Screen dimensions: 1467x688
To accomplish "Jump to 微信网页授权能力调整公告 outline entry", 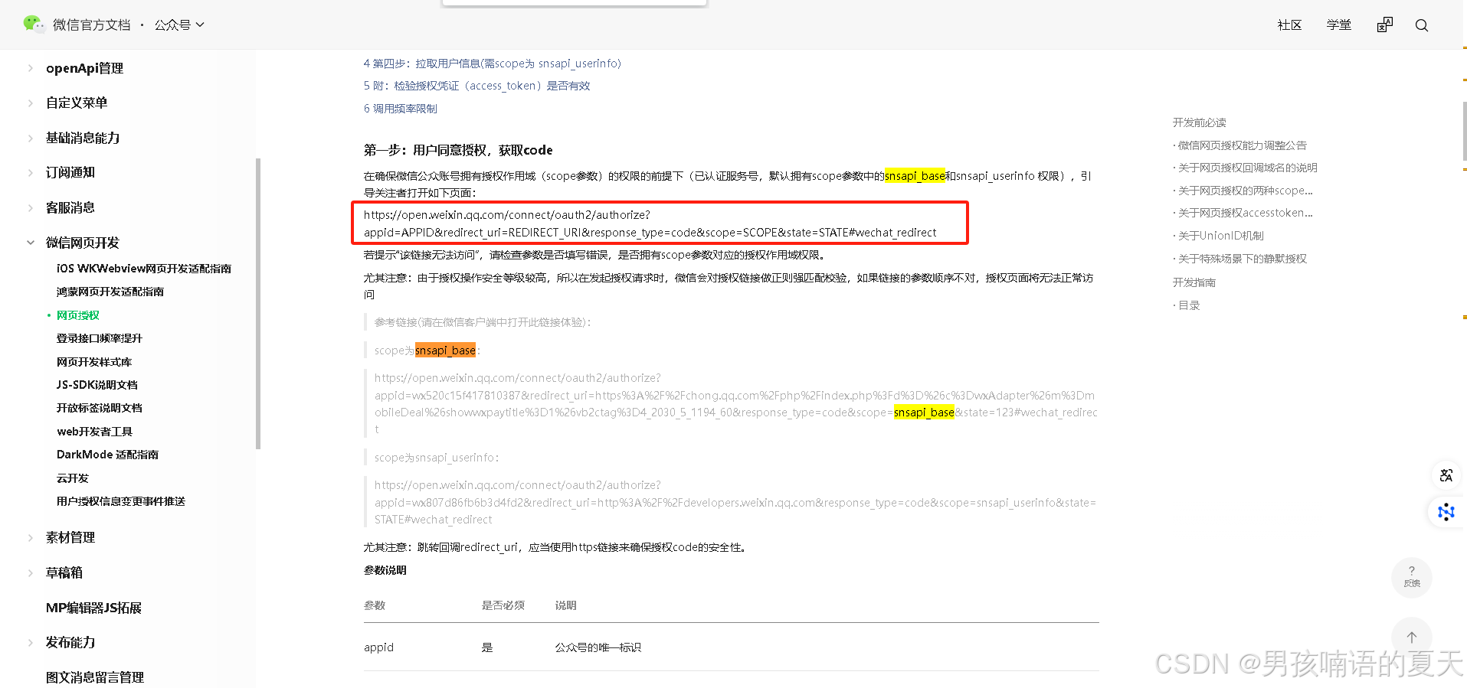I will pyautogui.click(x=1242, y=145).
